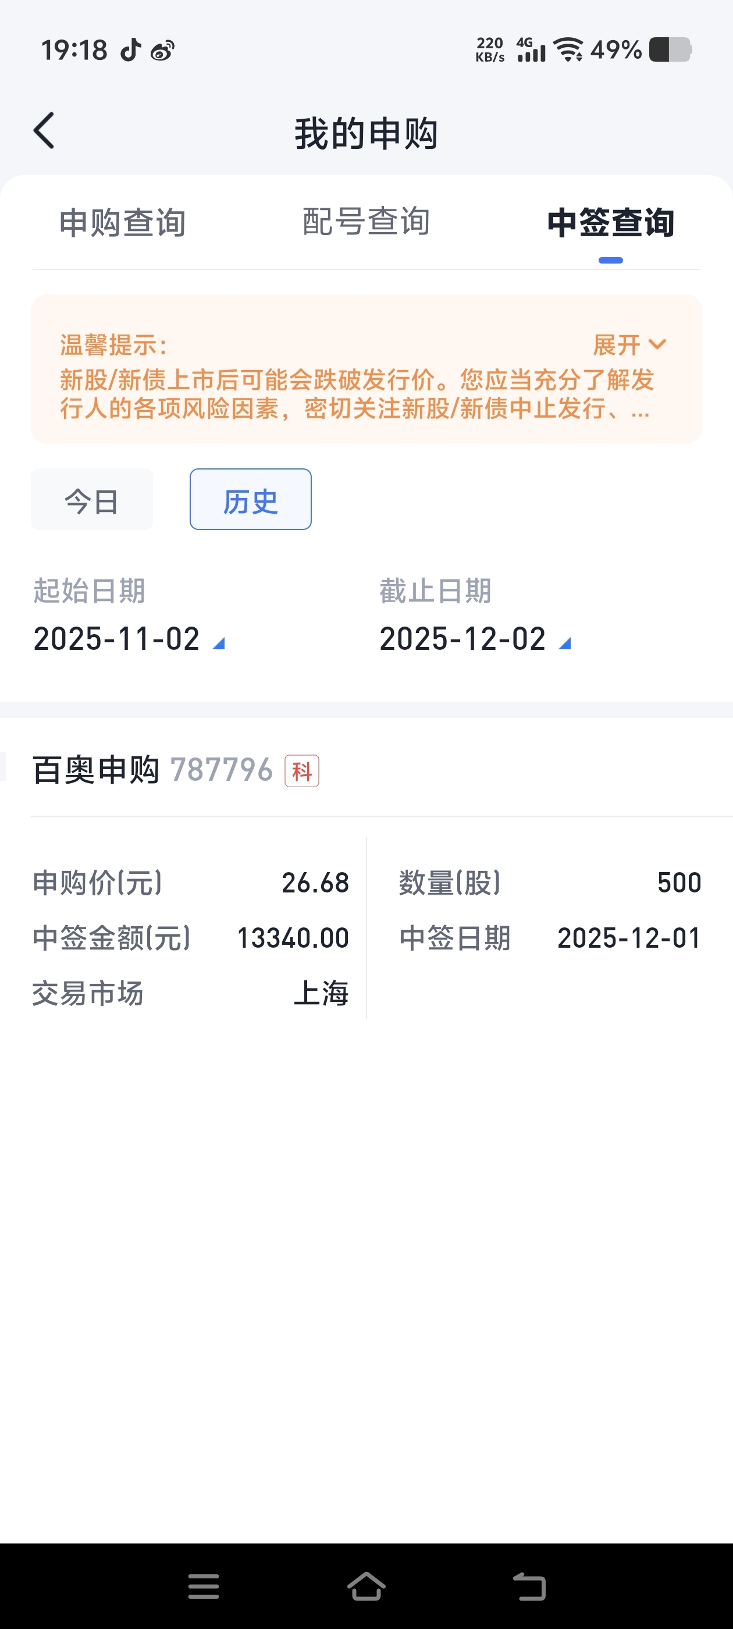
Task: Open the recent apps menu icon
Action: coord(204,1587)
